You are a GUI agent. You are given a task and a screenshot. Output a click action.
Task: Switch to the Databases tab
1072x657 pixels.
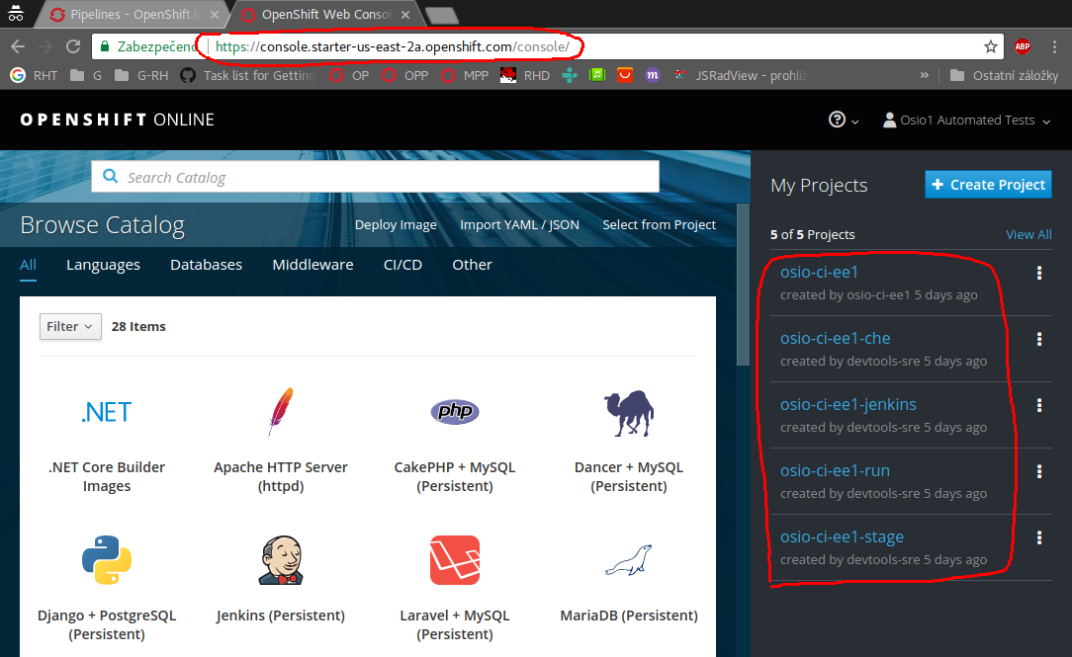tap(206, 265)
